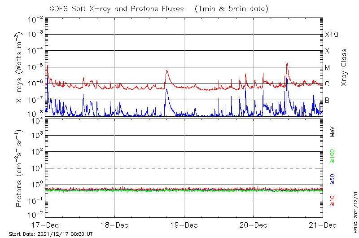Image resolution: width=359 pixels, height=238 pixels.
Task: Select the M flare class label
Action: [x=328, y=67]
